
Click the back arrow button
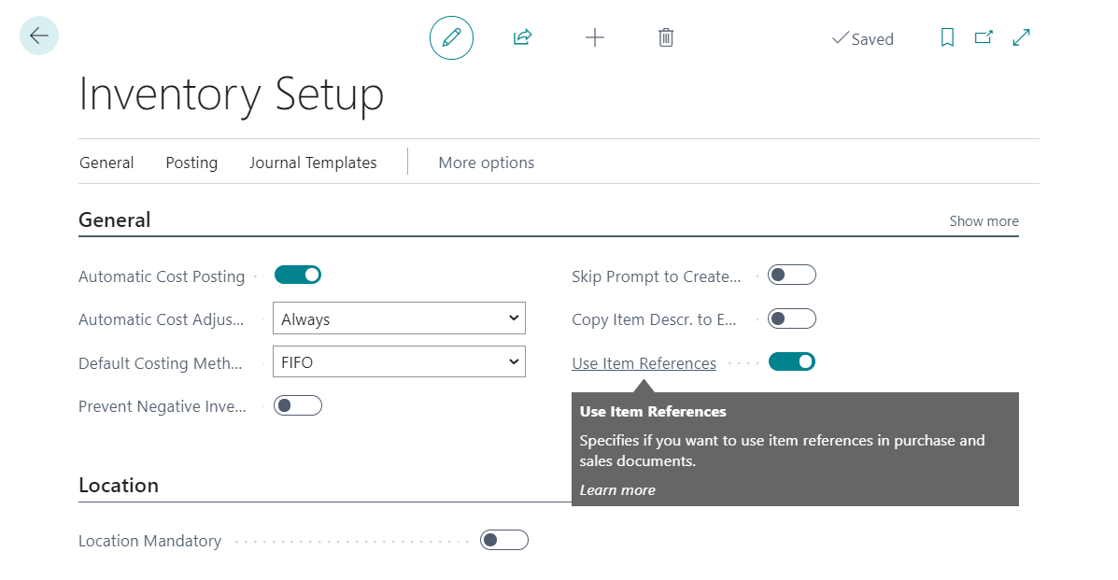coord(39,35)
